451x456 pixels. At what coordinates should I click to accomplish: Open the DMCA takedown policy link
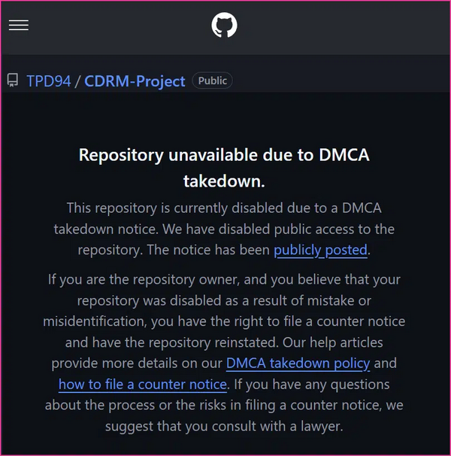tap(298, 363)
